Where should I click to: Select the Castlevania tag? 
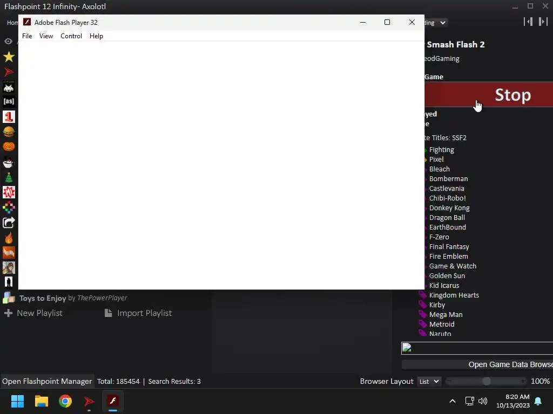447,188
